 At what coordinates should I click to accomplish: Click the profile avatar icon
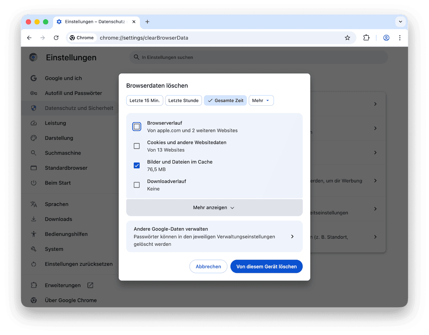386,38
